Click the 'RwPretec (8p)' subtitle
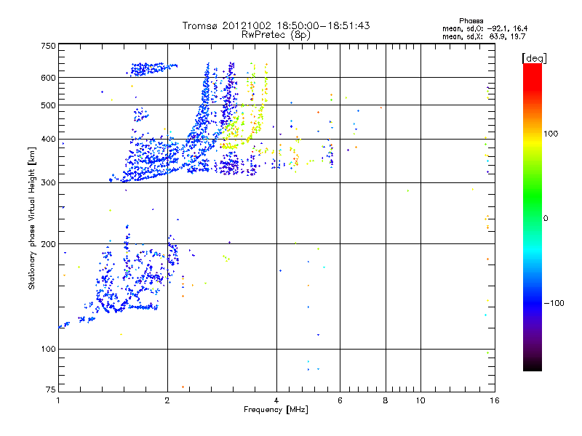Image resolution: width=582 pixels, height=436 pixels. point(276,35)
